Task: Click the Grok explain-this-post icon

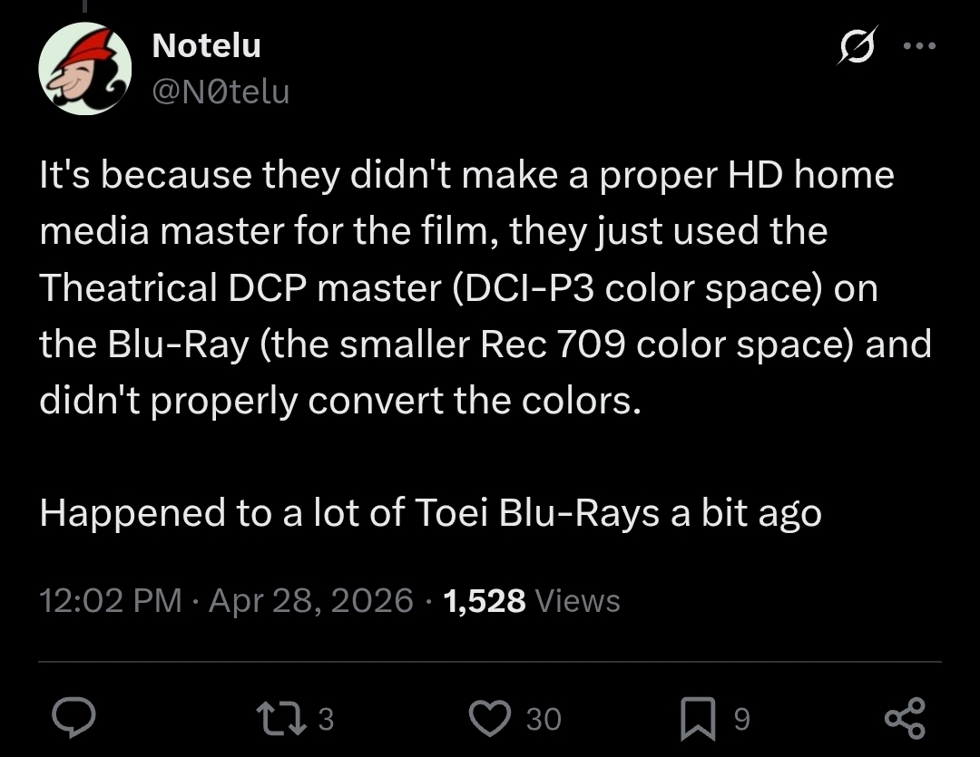Action: coord(857,45)
